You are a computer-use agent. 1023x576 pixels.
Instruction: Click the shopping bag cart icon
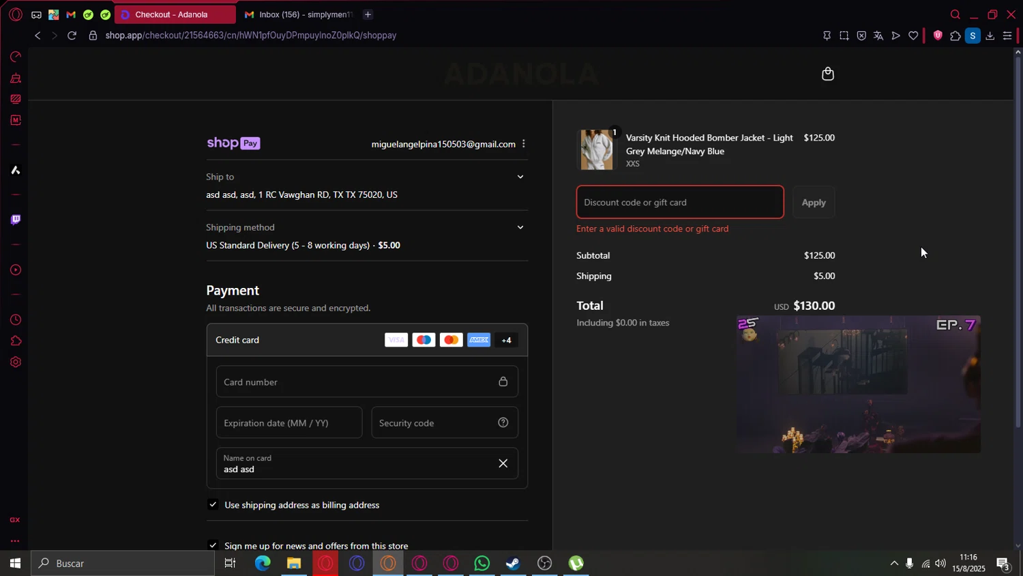click(828, 74)
